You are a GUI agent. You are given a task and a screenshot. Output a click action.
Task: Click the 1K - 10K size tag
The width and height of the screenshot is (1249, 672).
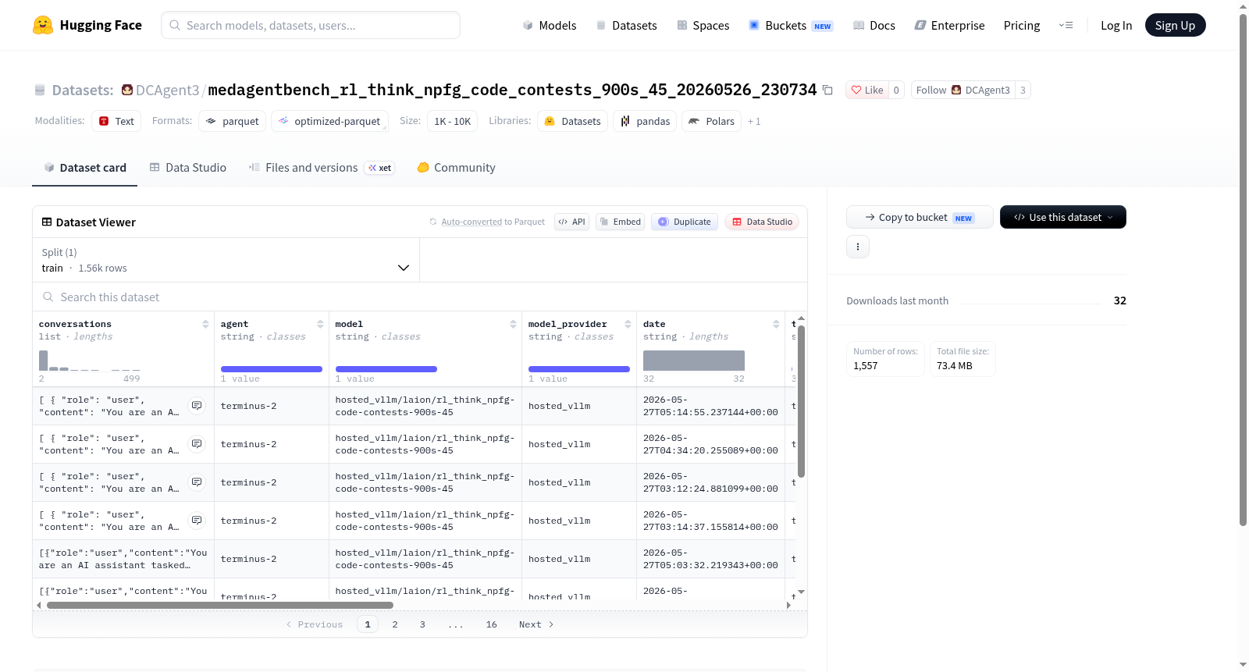(452, 121)
